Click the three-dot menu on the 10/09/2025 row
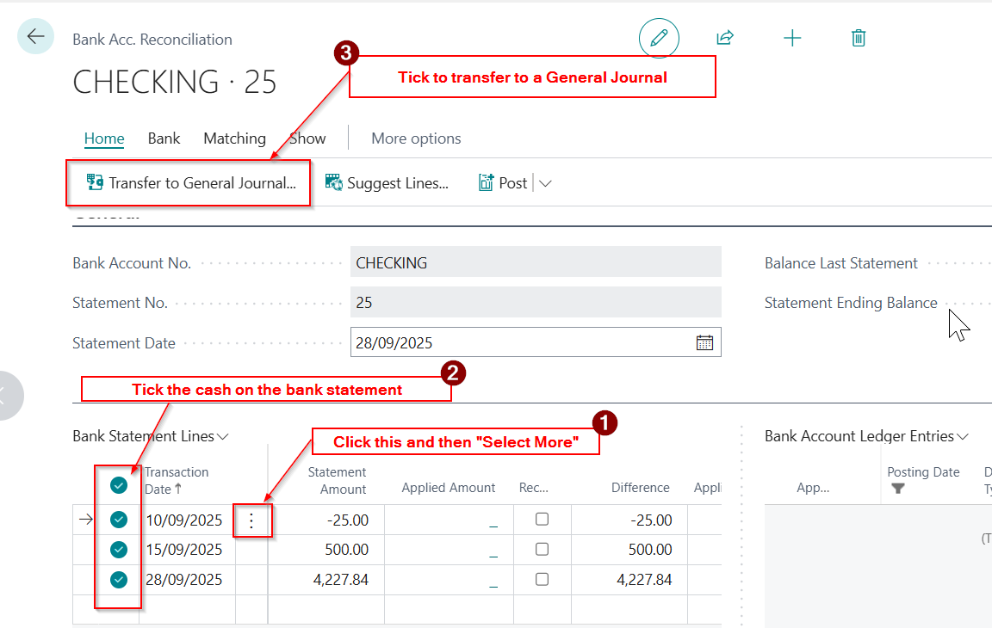This screenshot has height=628, width=992. 251,520
